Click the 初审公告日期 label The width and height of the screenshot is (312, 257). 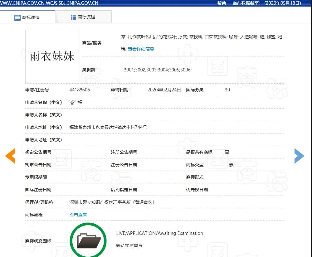pos(38,165)
